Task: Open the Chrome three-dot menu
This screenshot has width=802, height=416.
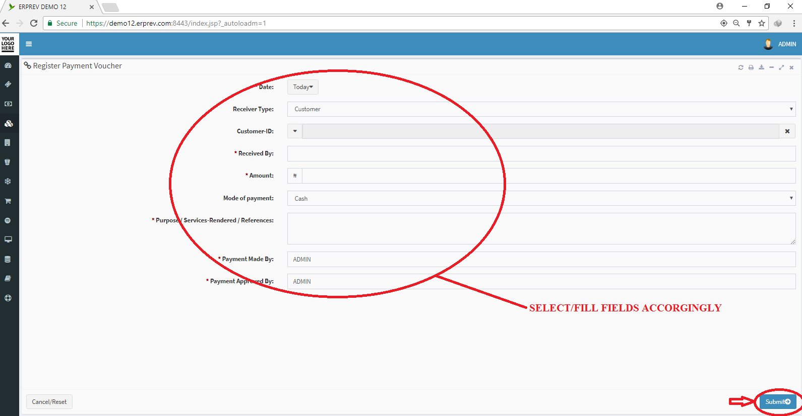Action: [794, 23]
